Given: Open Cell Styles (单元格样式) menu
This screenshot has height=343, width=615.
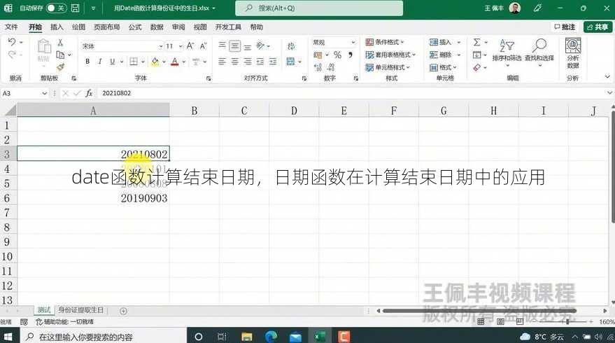Looking at the screenshot, I should click(x=388, y=67).
